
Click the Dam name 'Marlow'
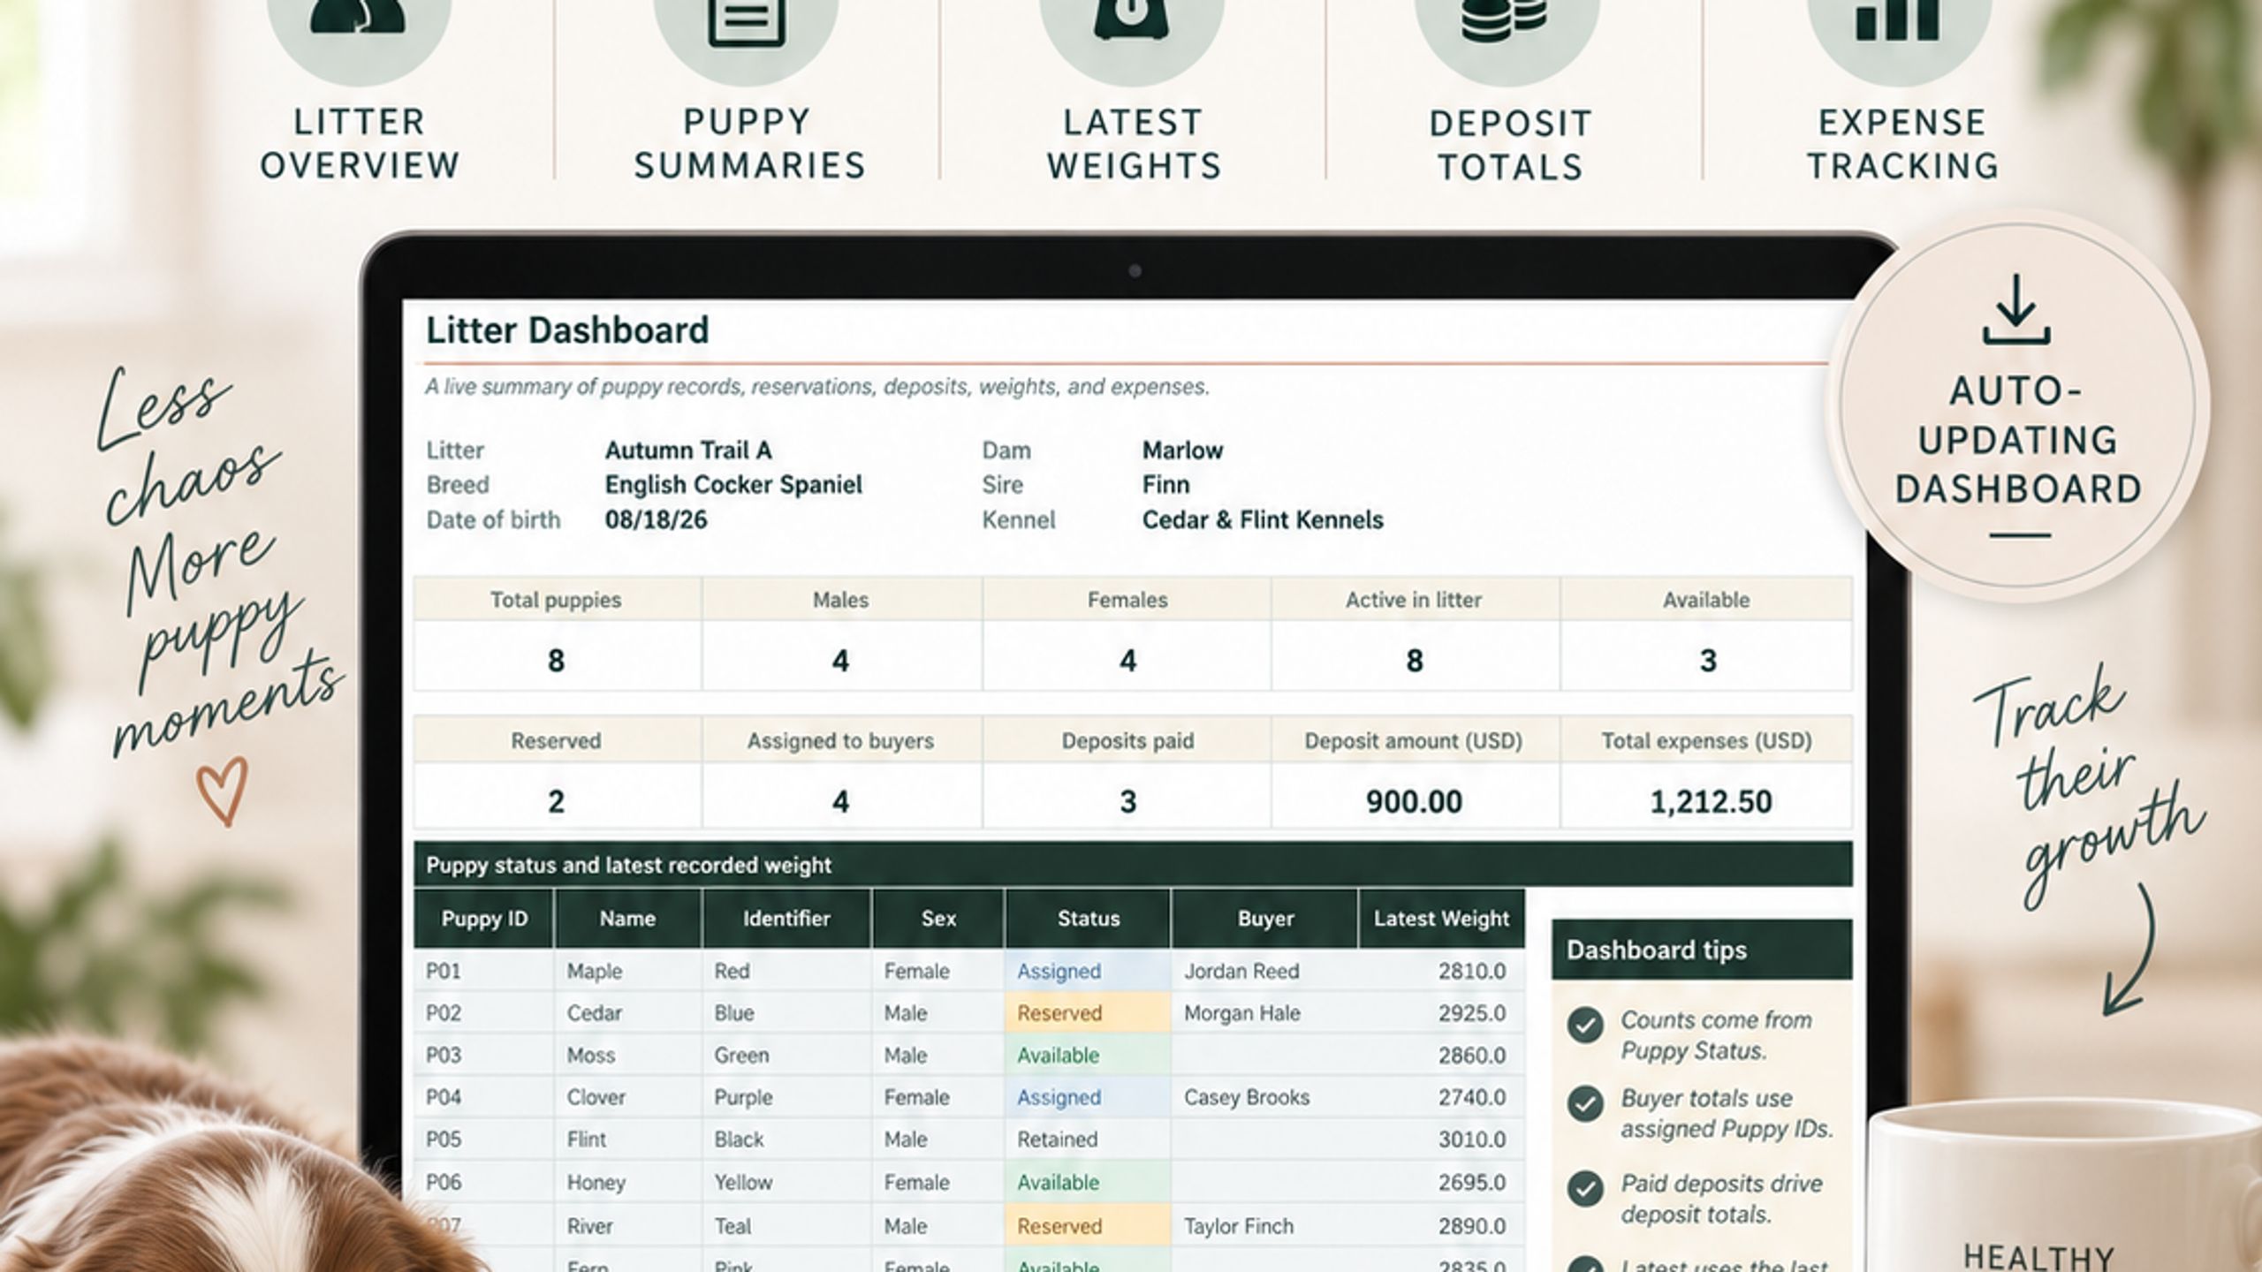point(1182,450)
